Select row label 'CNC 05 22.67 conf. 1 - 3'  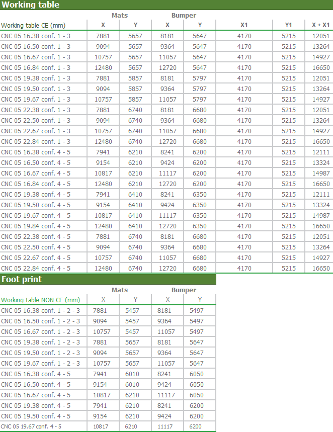coord(36,131)
